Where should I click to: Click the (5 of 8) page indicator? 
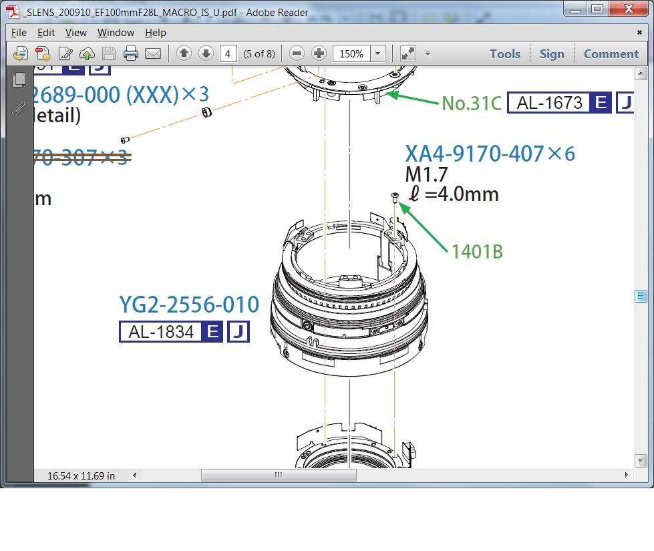[259, 54]
